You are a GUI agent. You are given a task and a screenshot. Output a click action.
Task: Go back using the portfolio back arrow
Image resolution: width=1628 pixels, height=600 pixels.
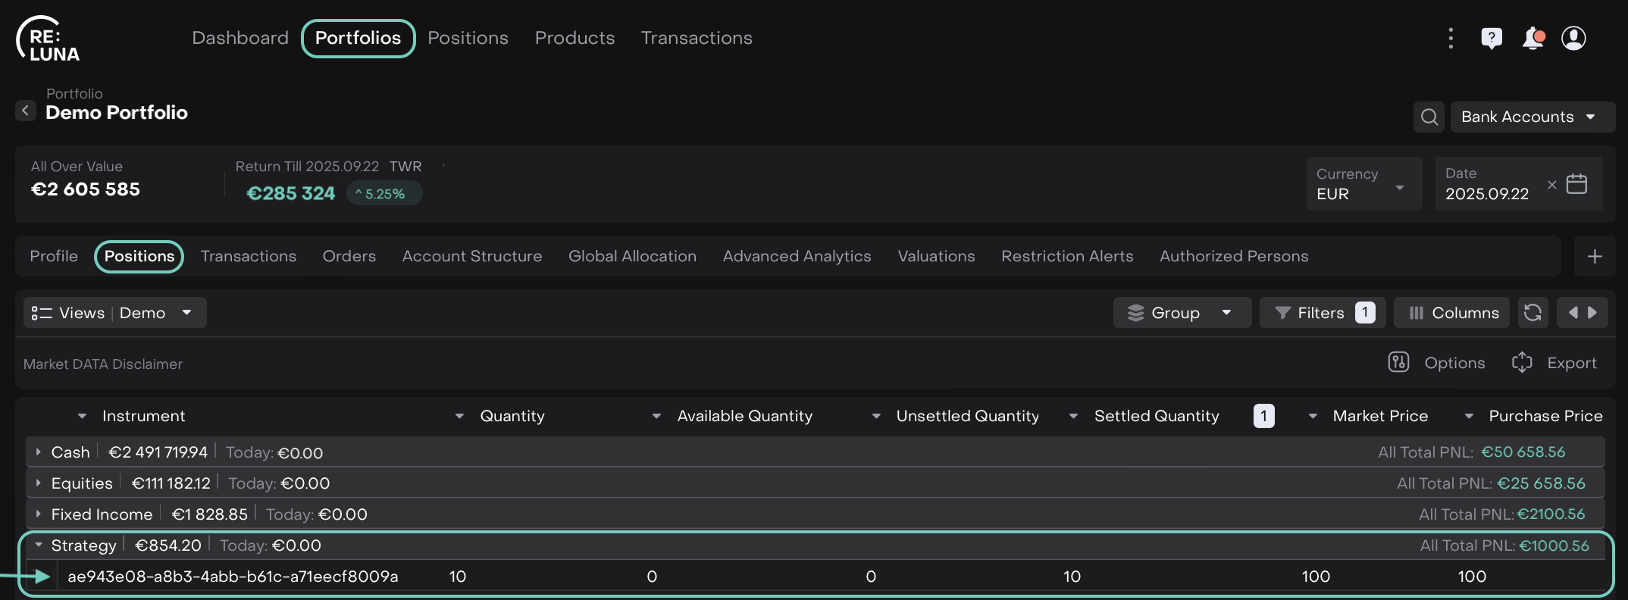pos(26,111)
